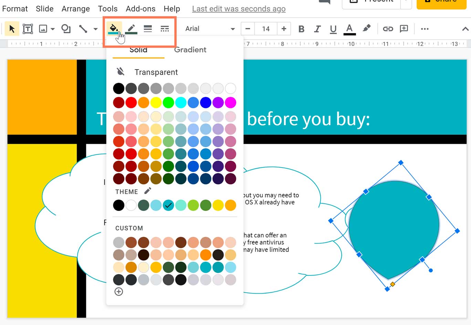Toggle underline formatting
The height and width of the screenshot is (325, 471).
333,29
